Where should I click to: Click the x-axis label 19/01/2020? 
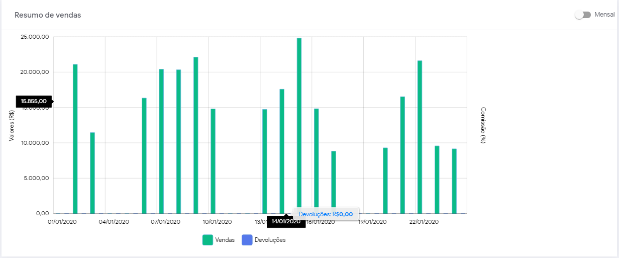(x=372, y=221)
